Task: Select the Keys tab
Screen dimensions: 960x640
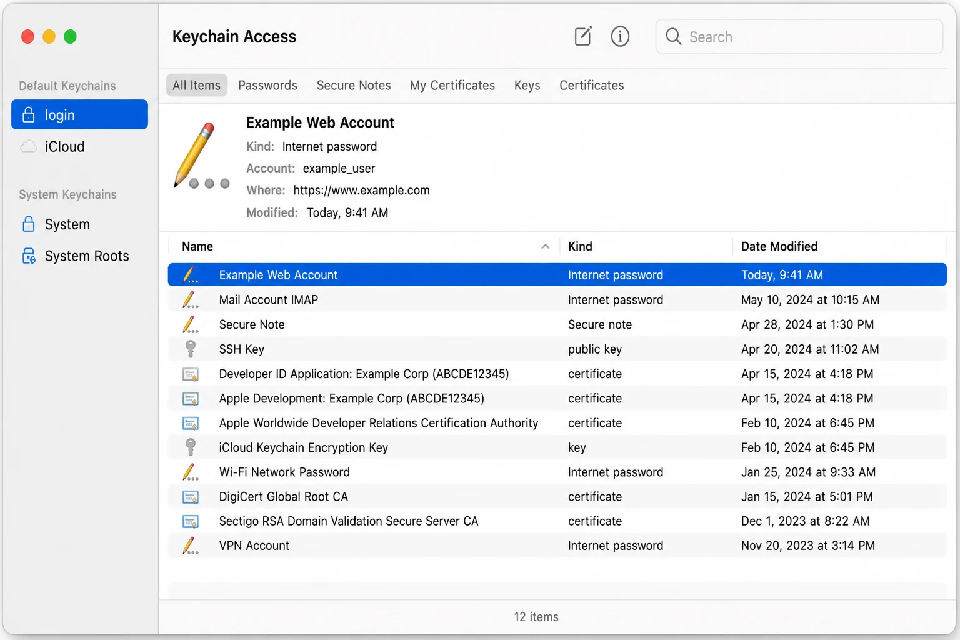Action: tap(527, 85)
